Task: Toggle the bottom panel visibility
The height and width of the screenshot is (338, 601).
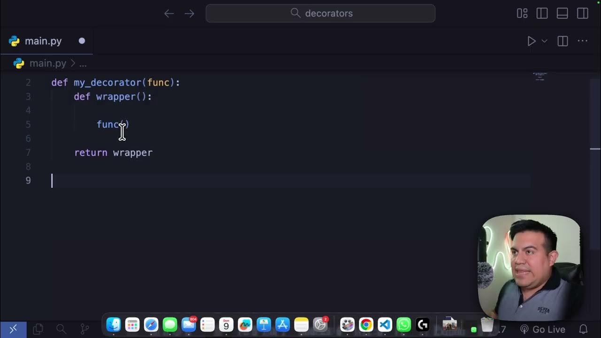Action: [562, 13]
